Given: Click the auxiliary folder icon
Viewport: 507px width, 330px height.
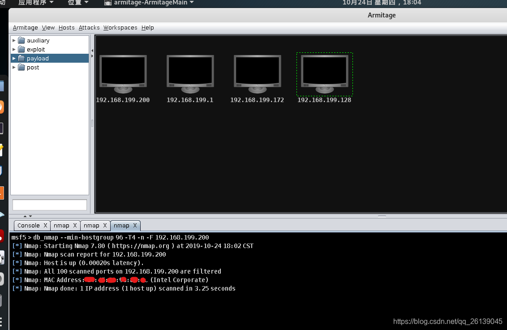Looking at the screenshot, I should 21,40.
